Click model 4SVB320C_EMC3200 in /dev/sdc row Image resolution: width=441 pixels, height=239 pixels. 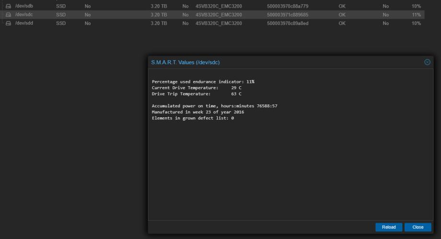click(x=219, y=15)
